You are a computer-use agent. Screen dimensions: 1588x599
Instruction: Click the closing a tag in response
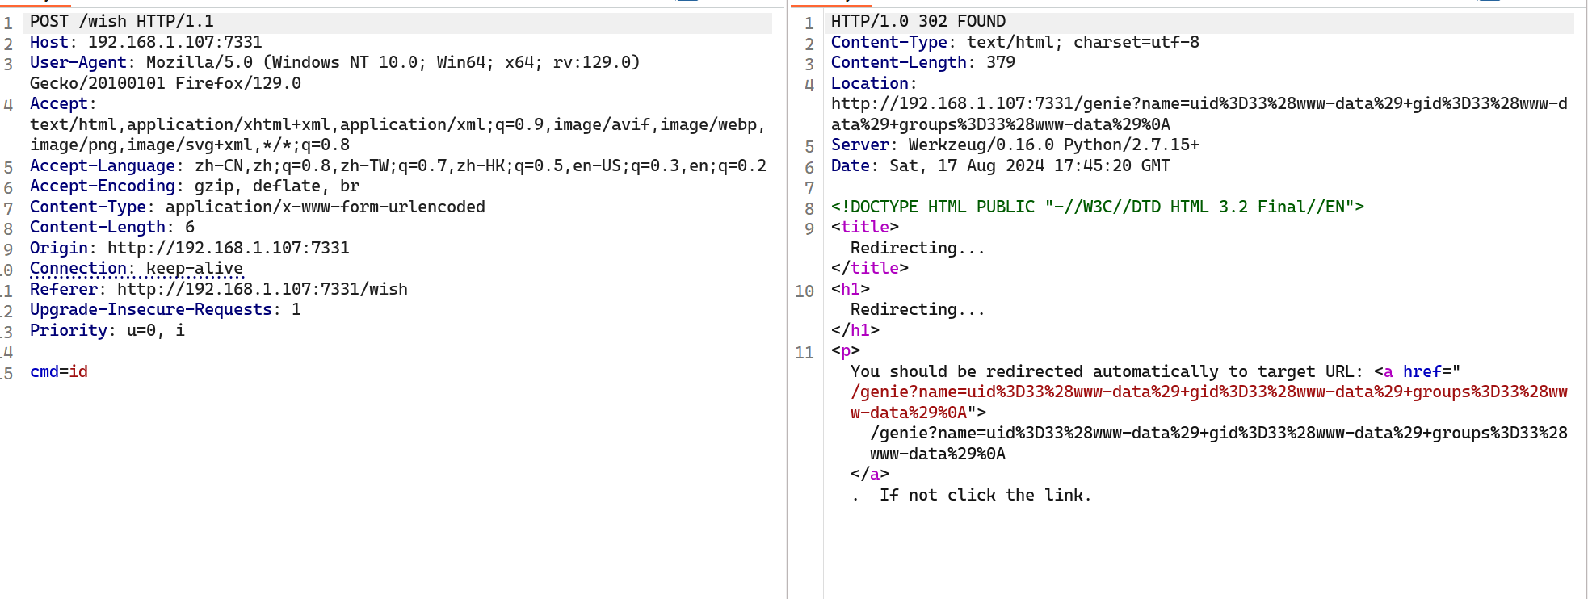(870, 474)
